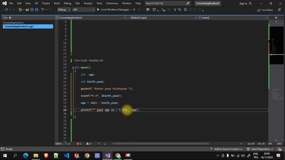
Task: Open the Debug configuration dropdown
Action: (64, 9)
